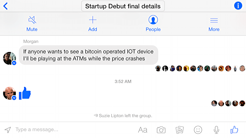Tap Morgan's profile picture avatar
This screenshot has height=138, width=246.
click(x=10, y=58)
